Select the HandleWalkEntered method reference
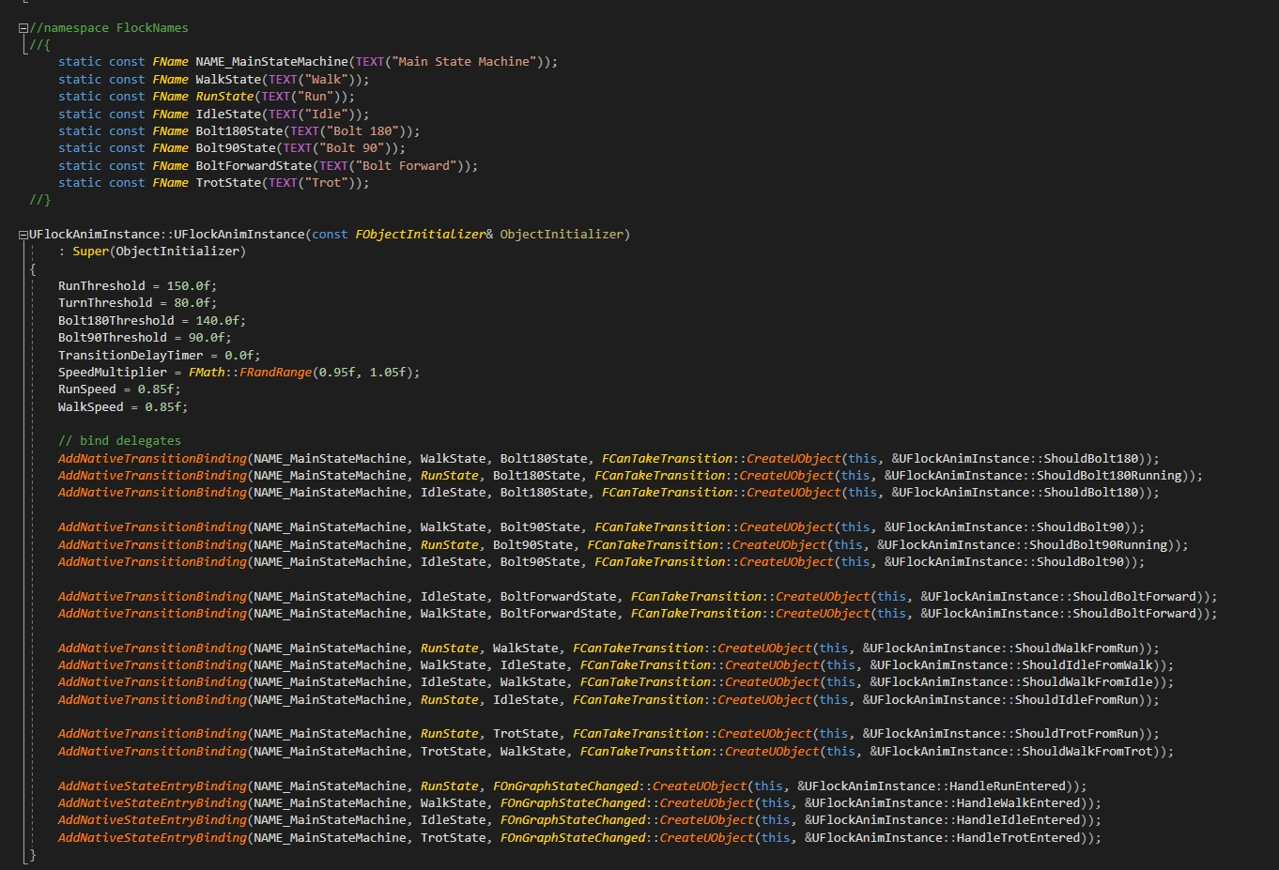The width and height of the screenshot is (1279, 870). pos(1019,803)
